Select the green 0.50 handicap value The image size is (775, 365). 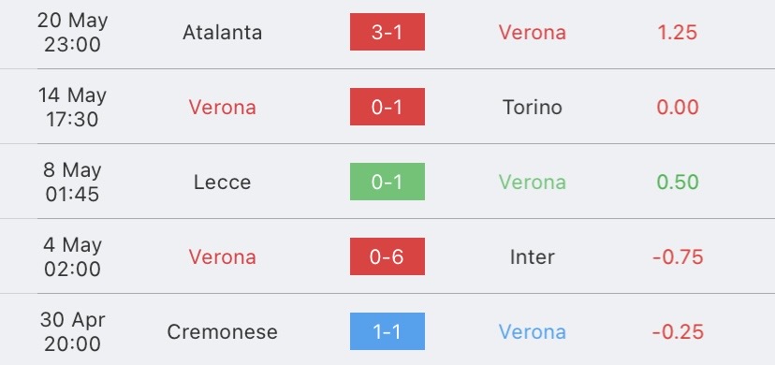(677, 182)
